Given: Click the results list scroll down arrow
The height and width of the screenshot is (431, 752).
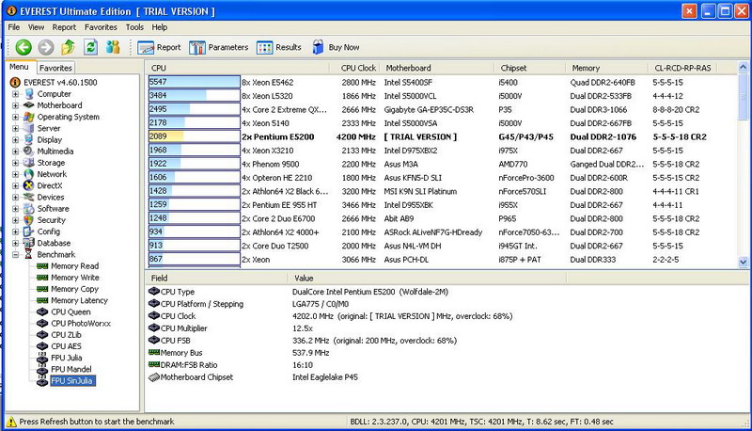Looking at the screenshot, I should 743,262.
